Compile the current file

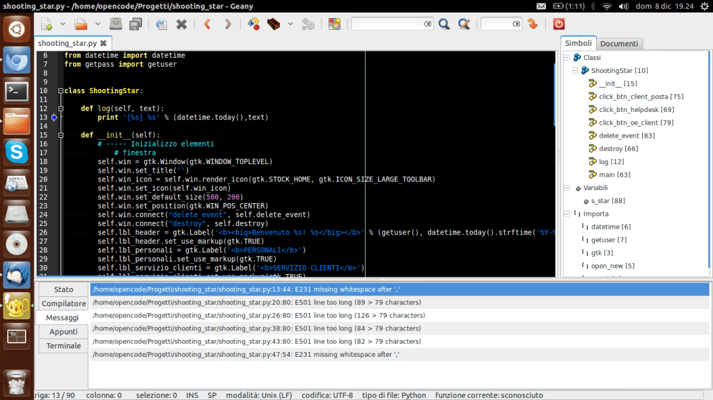click(x=253, y=24)
